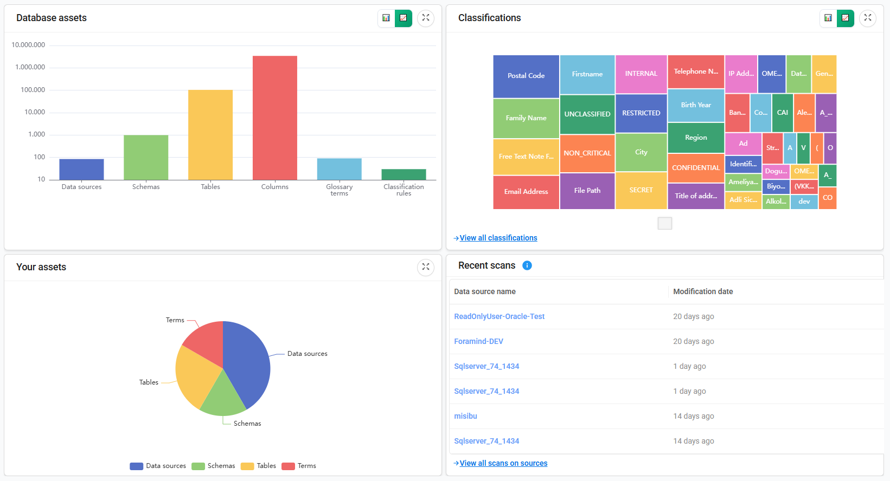The width and height of the screenshot is (890, 481).
Task: Click line chart icon in Classifications panel
Action: point(846,18)
